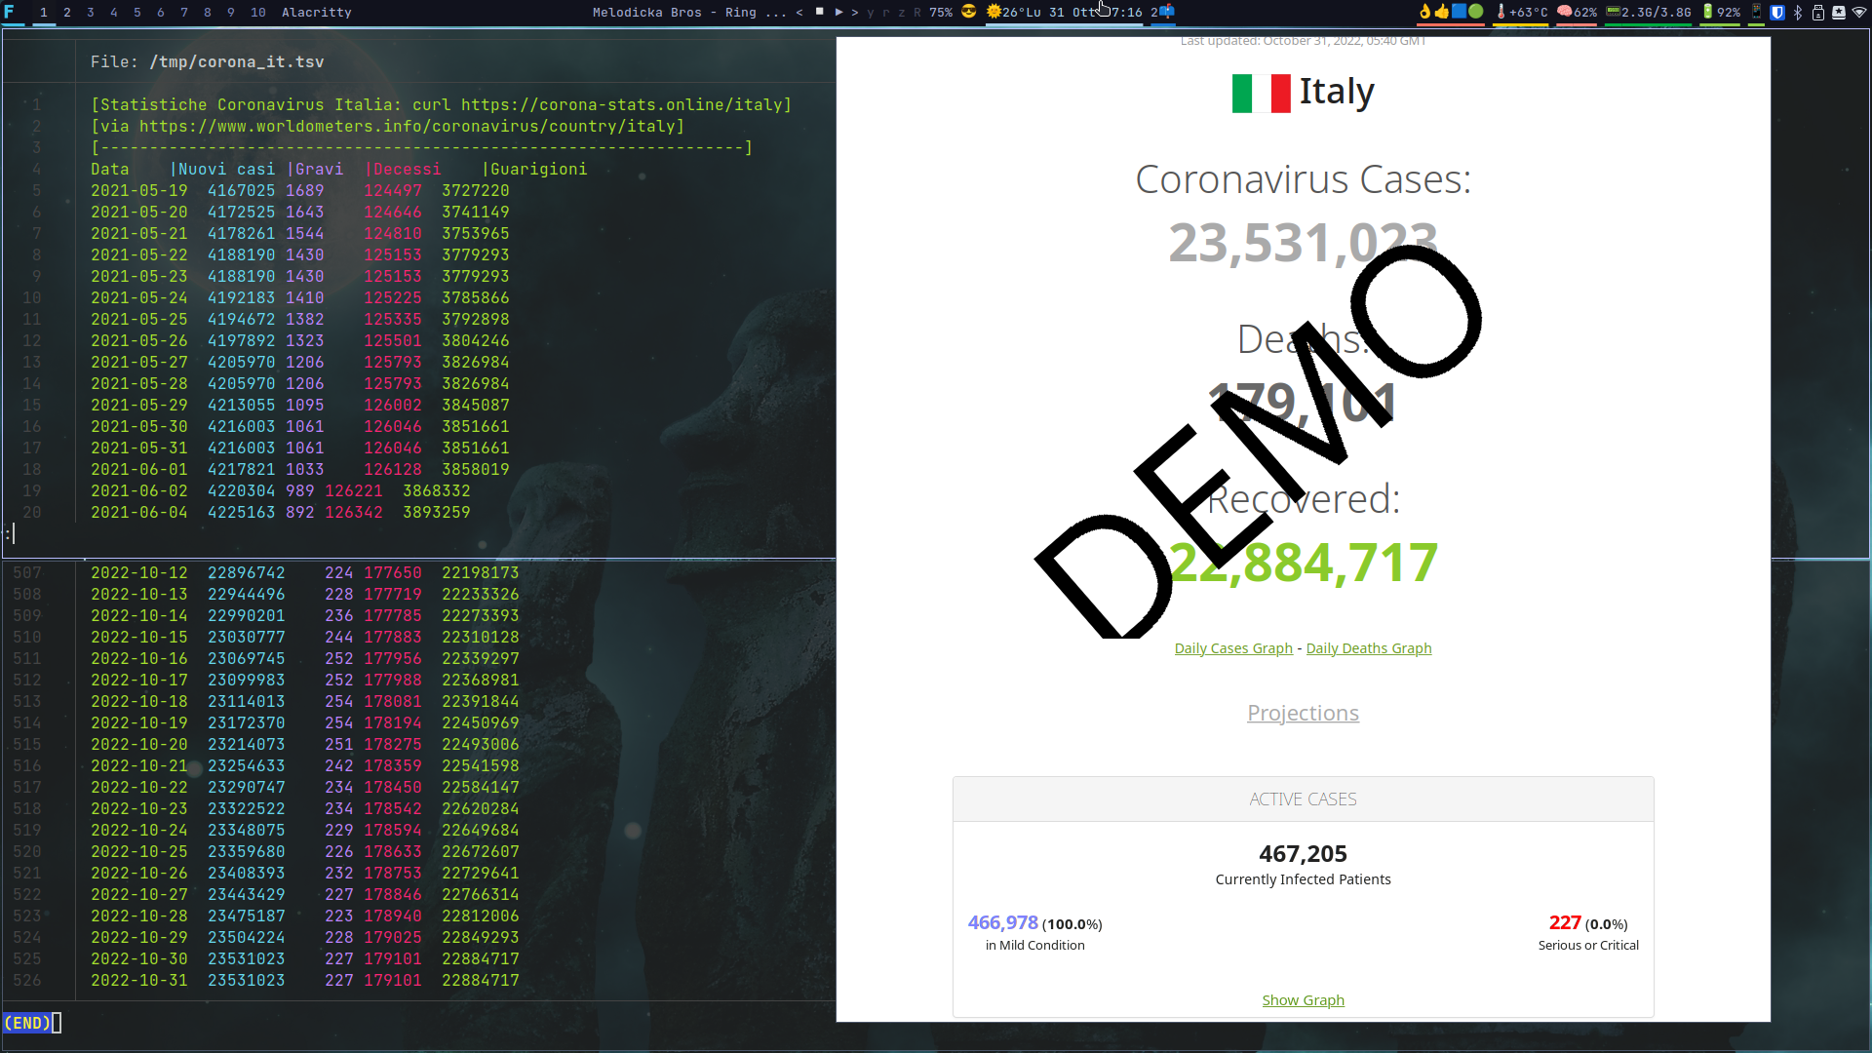Image resolution: width=1872 pixels, height=1053 pixels.
Task: Click the smartphone tray icon
Action: 1756,12
